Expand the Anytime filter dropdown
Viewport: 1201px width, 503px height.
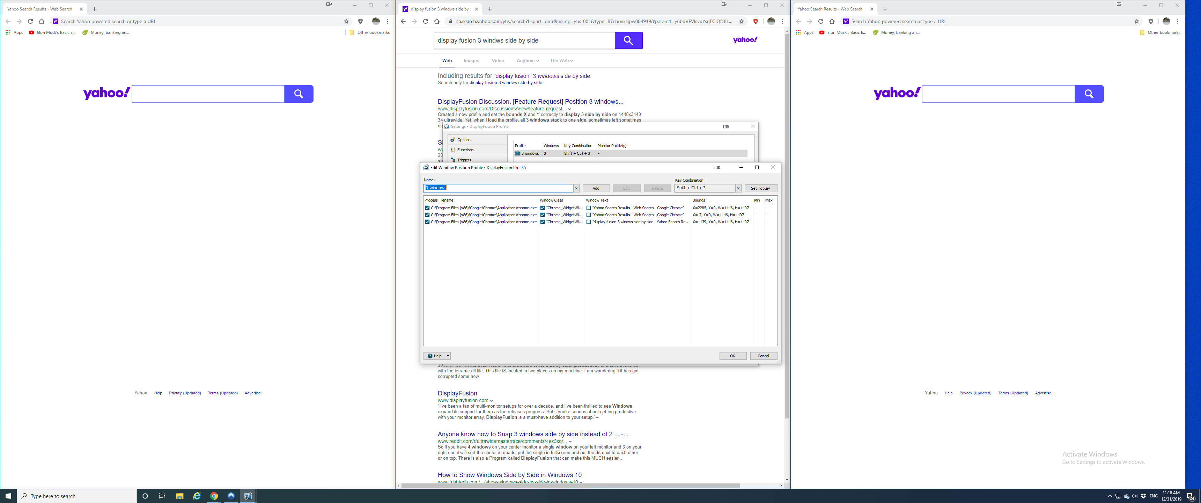click(x=527, y=61)
